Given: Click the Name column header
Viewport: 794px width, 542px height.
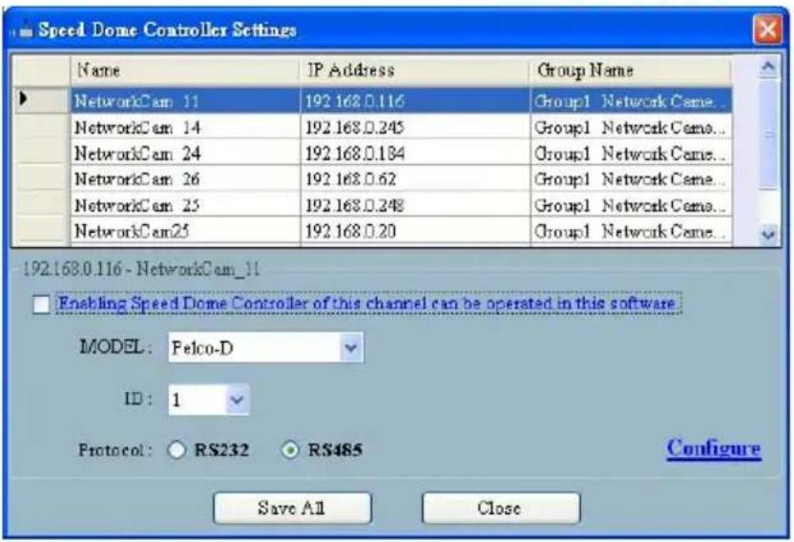Looking at the screenshot, I should point(185,71).
